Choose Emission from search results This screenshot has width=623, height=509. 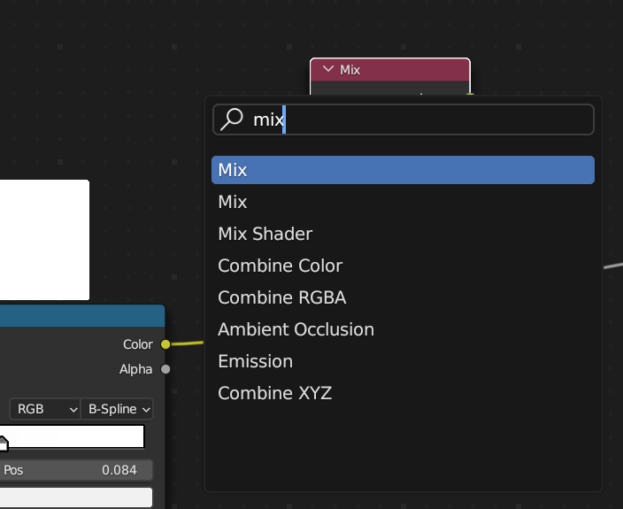[x=403, y=361]
